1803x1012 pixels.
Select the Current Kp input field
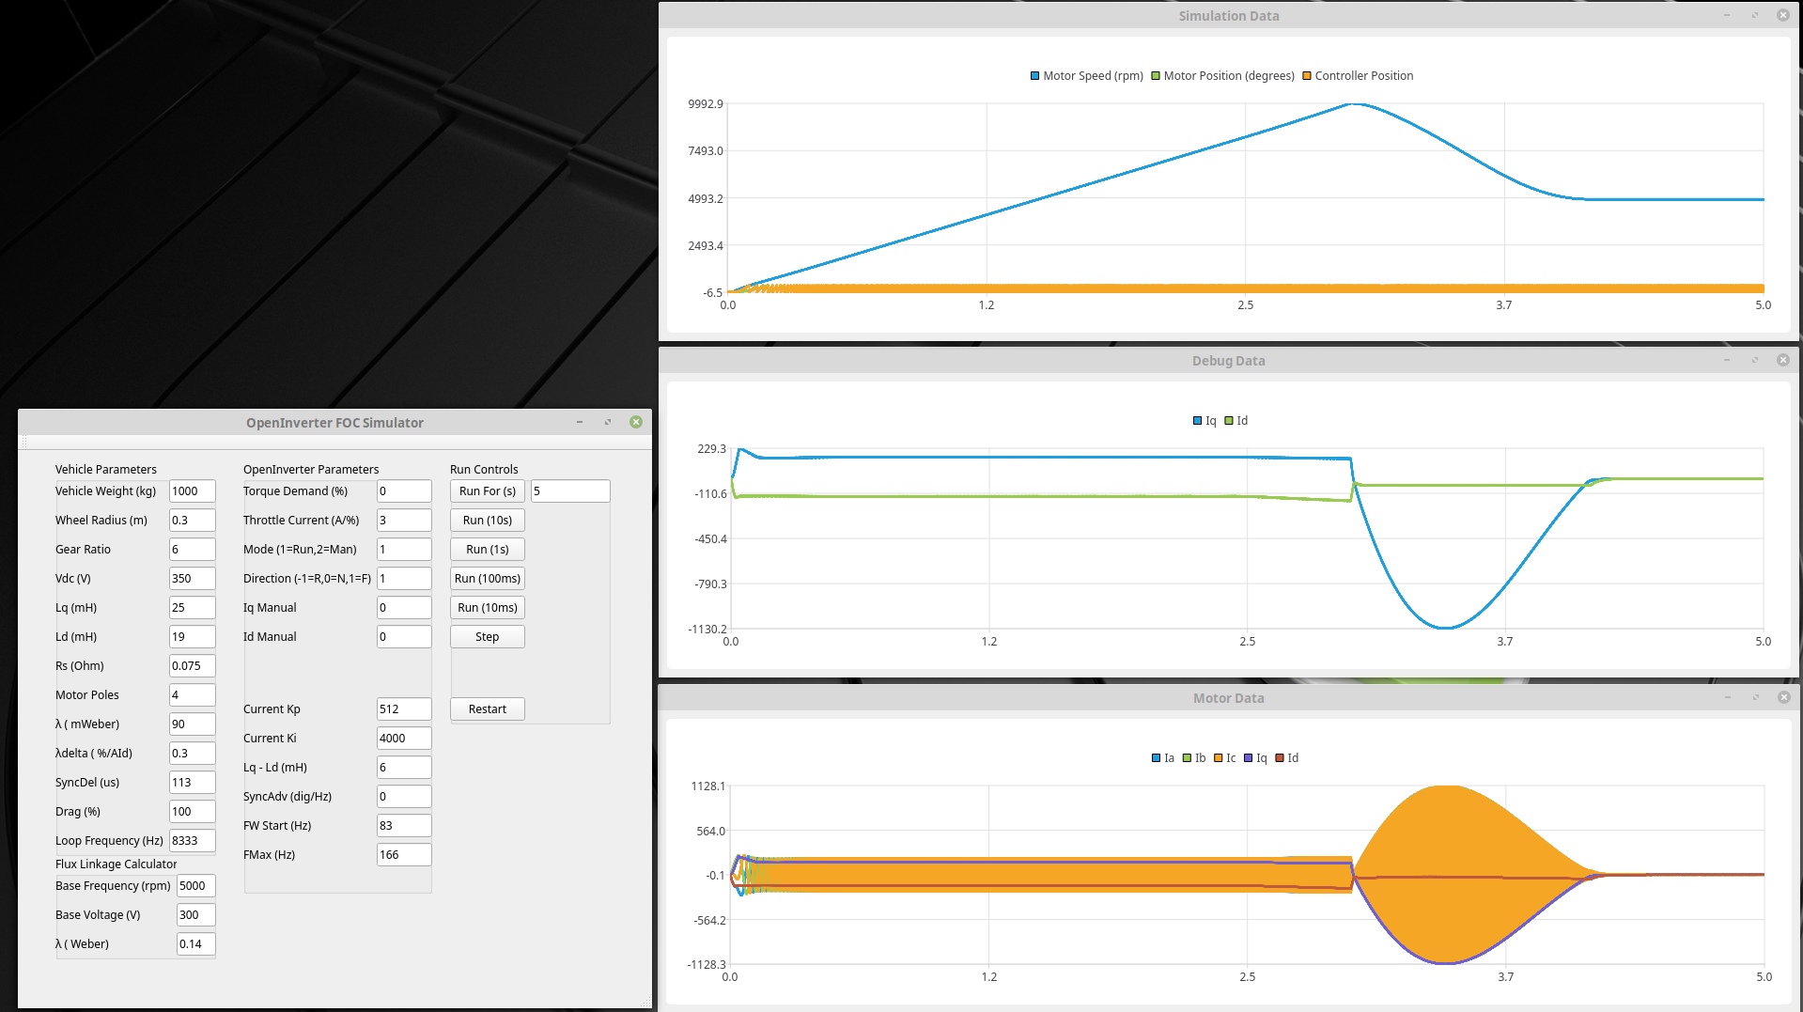(x=403, y=709)
